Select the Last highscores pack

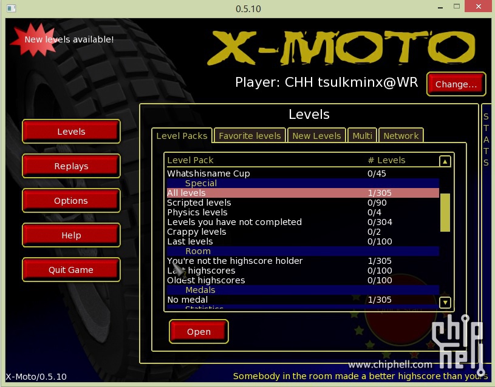coord(303,271)
